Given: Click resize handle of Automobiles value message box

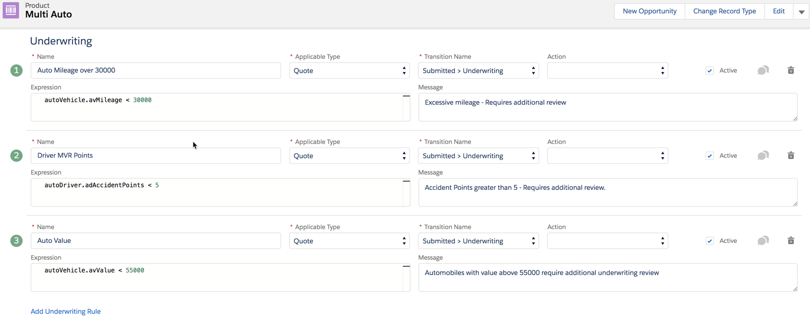Looking at the screenshot, I should [795, 289].
